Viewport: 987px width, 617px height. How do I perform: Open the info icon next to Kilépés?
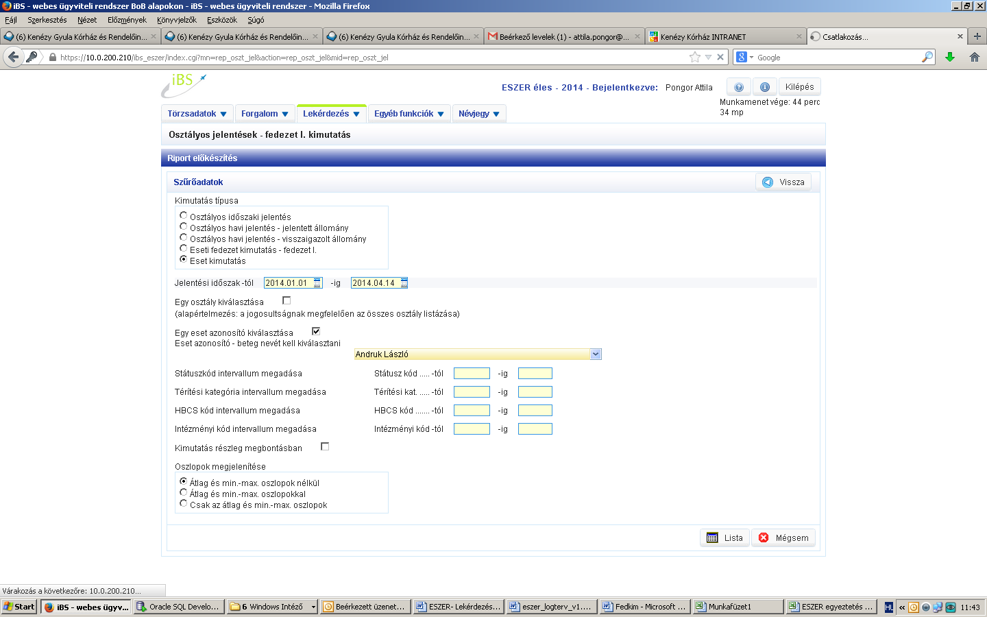[x=765, y=87]
